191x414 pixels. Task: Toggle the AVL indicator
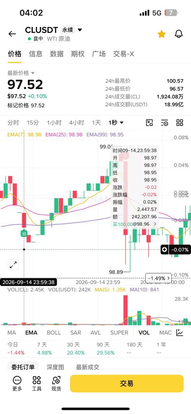(96, 333)
